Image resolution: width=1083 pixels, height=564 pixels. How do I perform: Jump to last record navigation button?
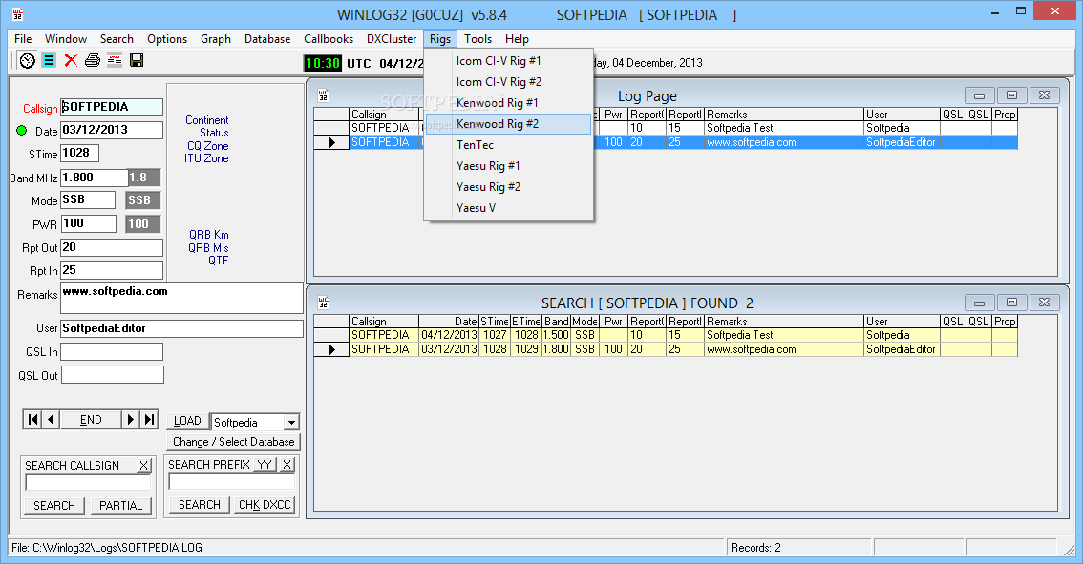pyautogui.click(x=149, y=420)
